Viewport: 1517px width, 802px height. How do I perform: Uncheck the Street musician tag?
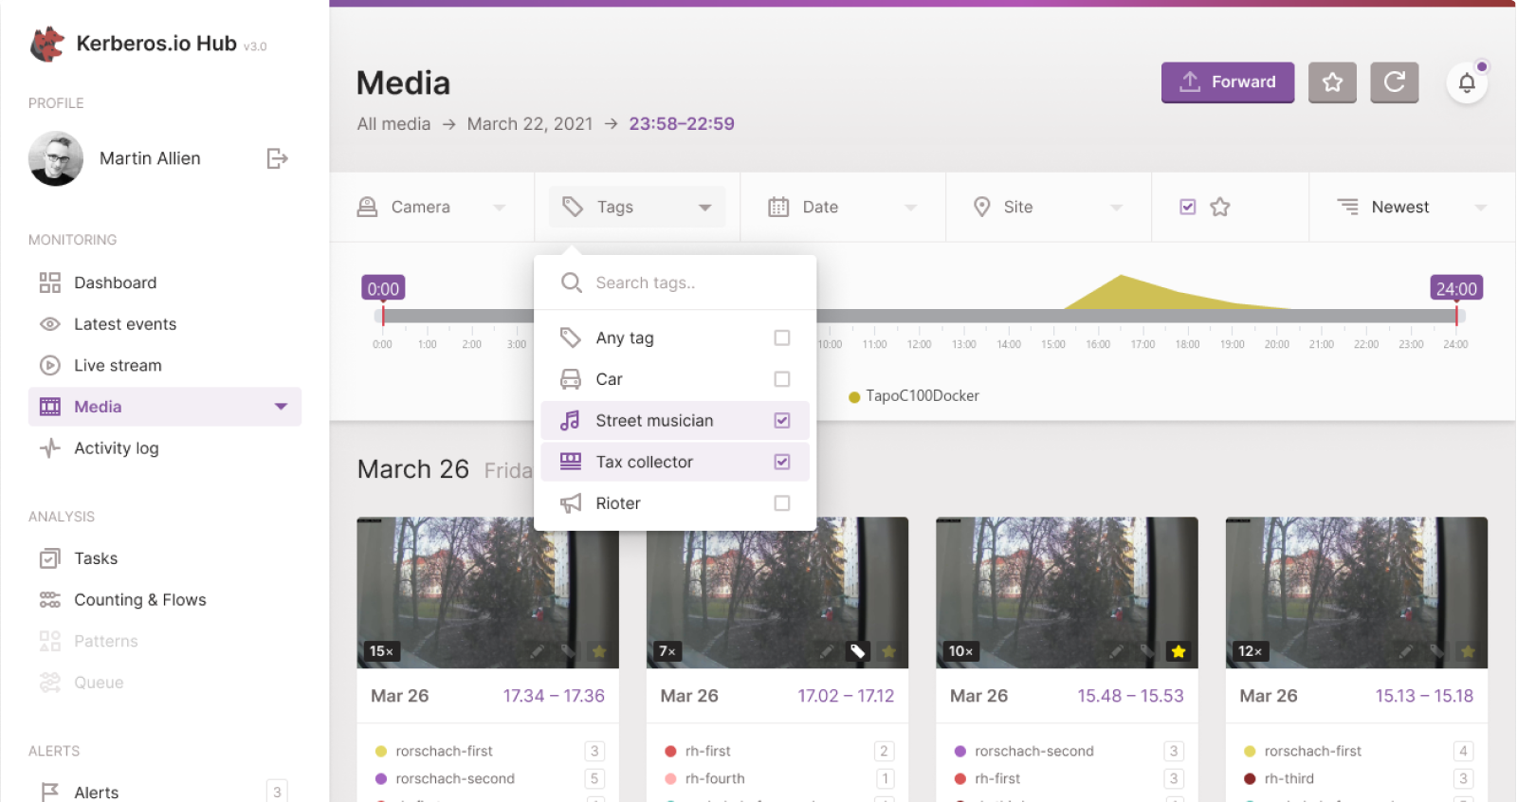coord(781,420)
